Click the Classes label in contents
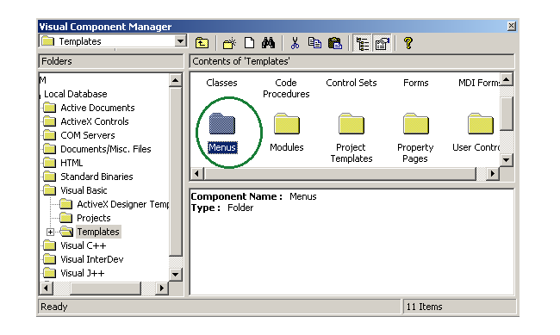This screenshot has height=335, width=560. coord(221,83)
